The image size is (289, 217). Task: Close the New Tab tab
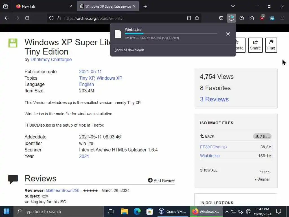click(71, 6)
